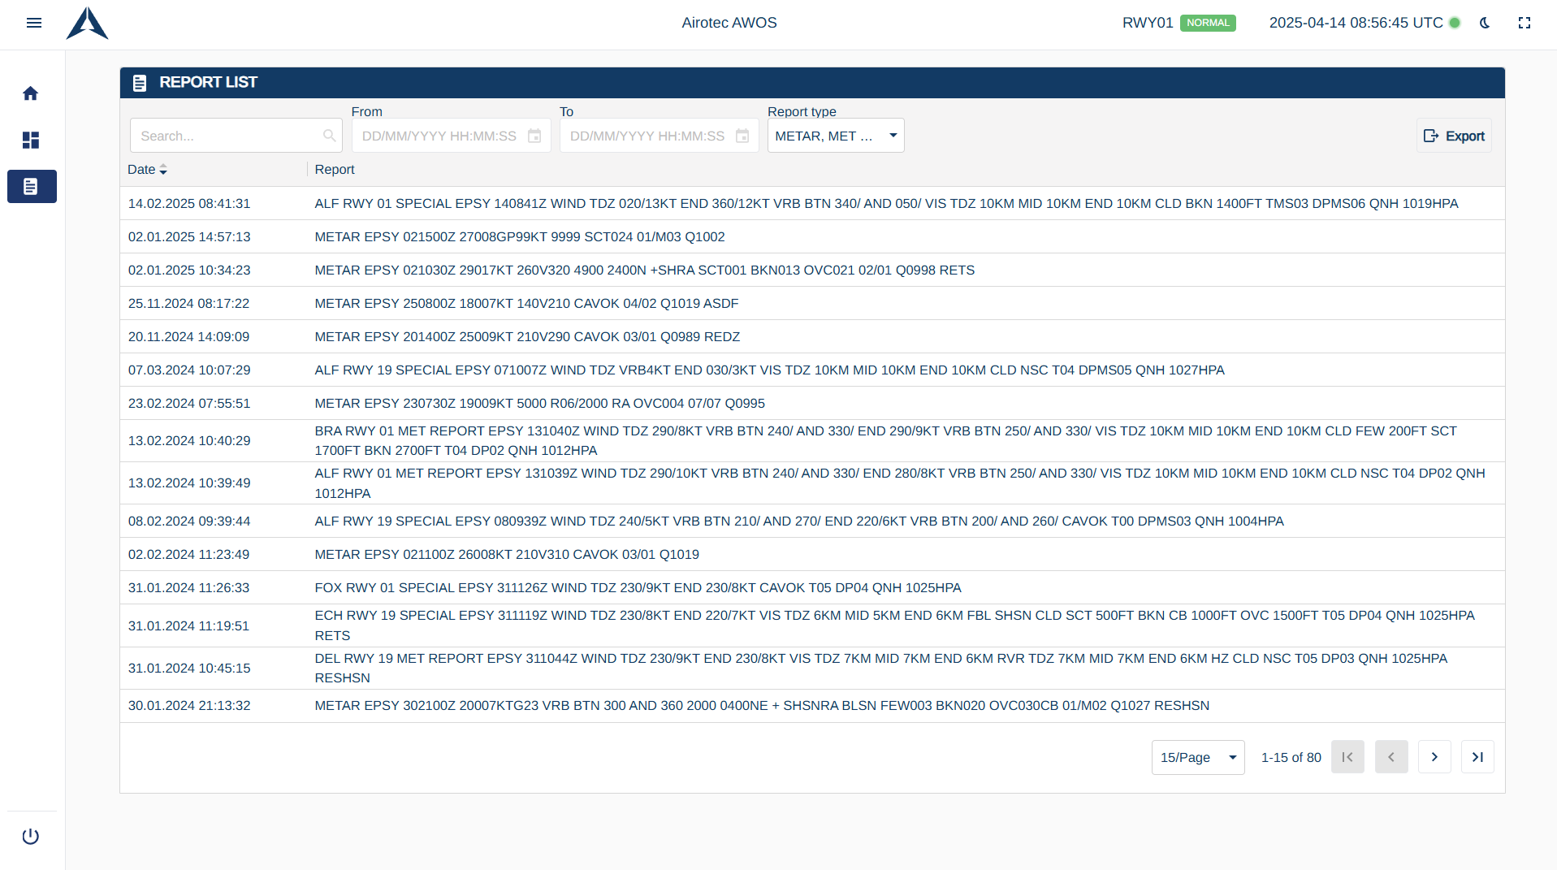Click in the Search field
The width and height of the screenshot is (1557, 870).
[227, 136]
